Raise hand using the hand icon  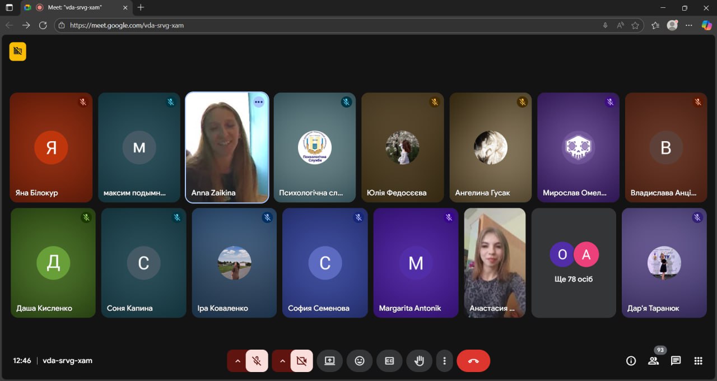pyautogui.click(x=419, y=361)
